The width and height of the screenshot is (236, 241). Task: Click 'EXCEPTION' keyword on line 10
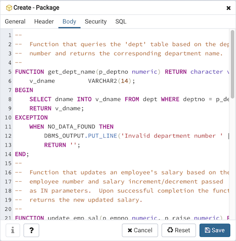click(31, 118)
